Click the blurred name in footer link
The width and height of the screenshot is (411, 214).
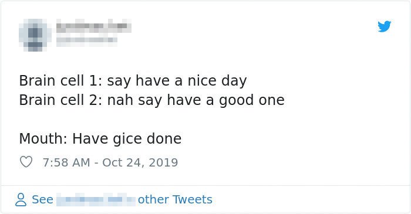click(96, 199)
